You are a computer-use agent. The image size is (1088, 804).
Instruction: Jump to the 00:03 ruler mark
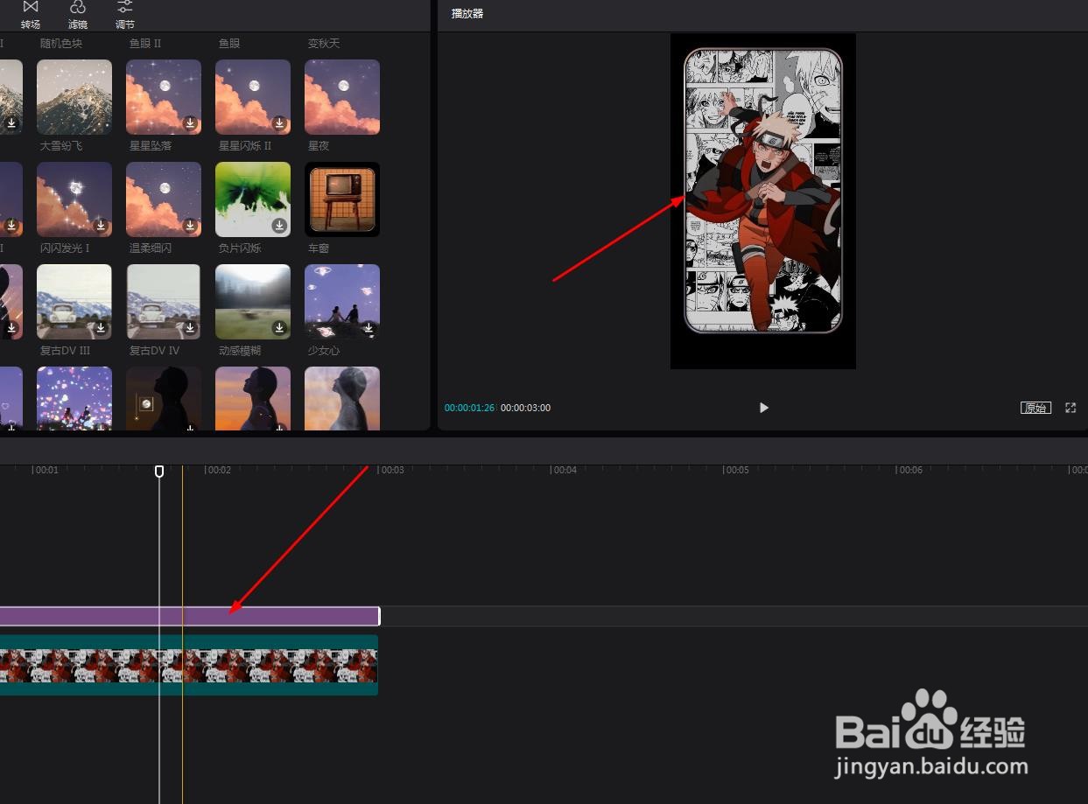(x=390, y=471)
